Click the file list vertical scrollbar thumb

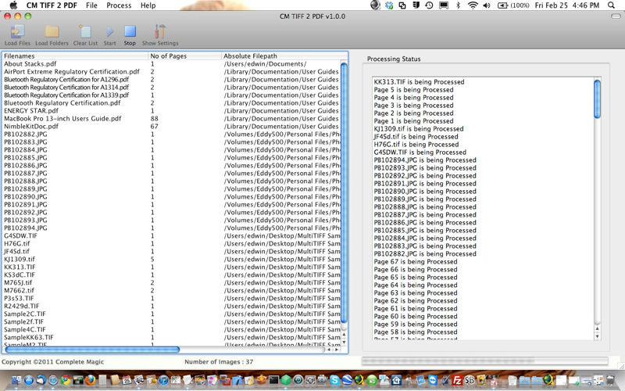pos(344,192)
